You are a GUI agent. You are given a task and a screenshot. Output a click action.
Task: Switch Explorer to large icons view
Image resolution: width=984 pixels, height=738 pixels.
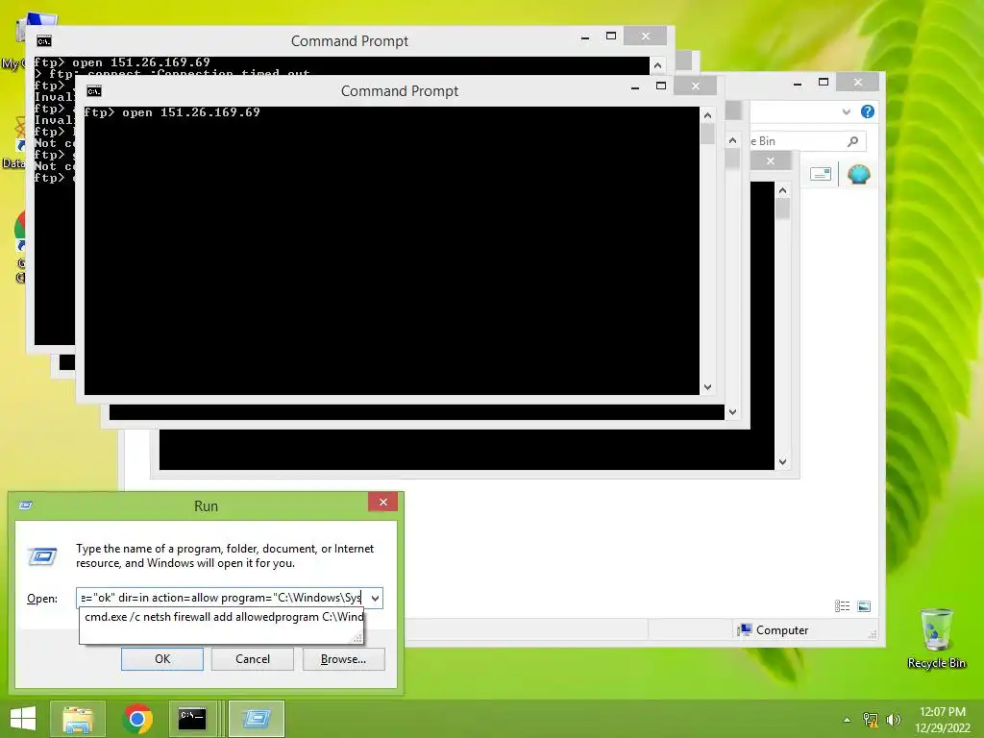tap(864, 606)
